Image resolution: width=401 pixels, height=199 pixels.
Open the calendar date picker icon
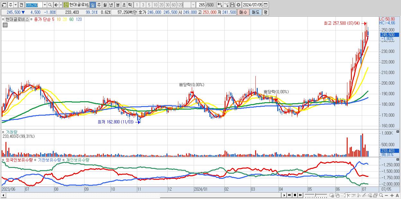[x=265, y=5]
